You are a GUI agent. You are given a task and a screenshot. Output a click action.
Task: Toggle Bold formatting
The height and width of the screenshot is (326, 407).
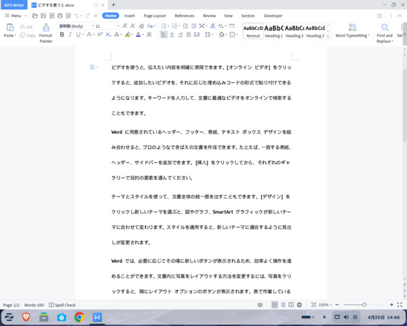pyautogui.click(x=62, y=35)
